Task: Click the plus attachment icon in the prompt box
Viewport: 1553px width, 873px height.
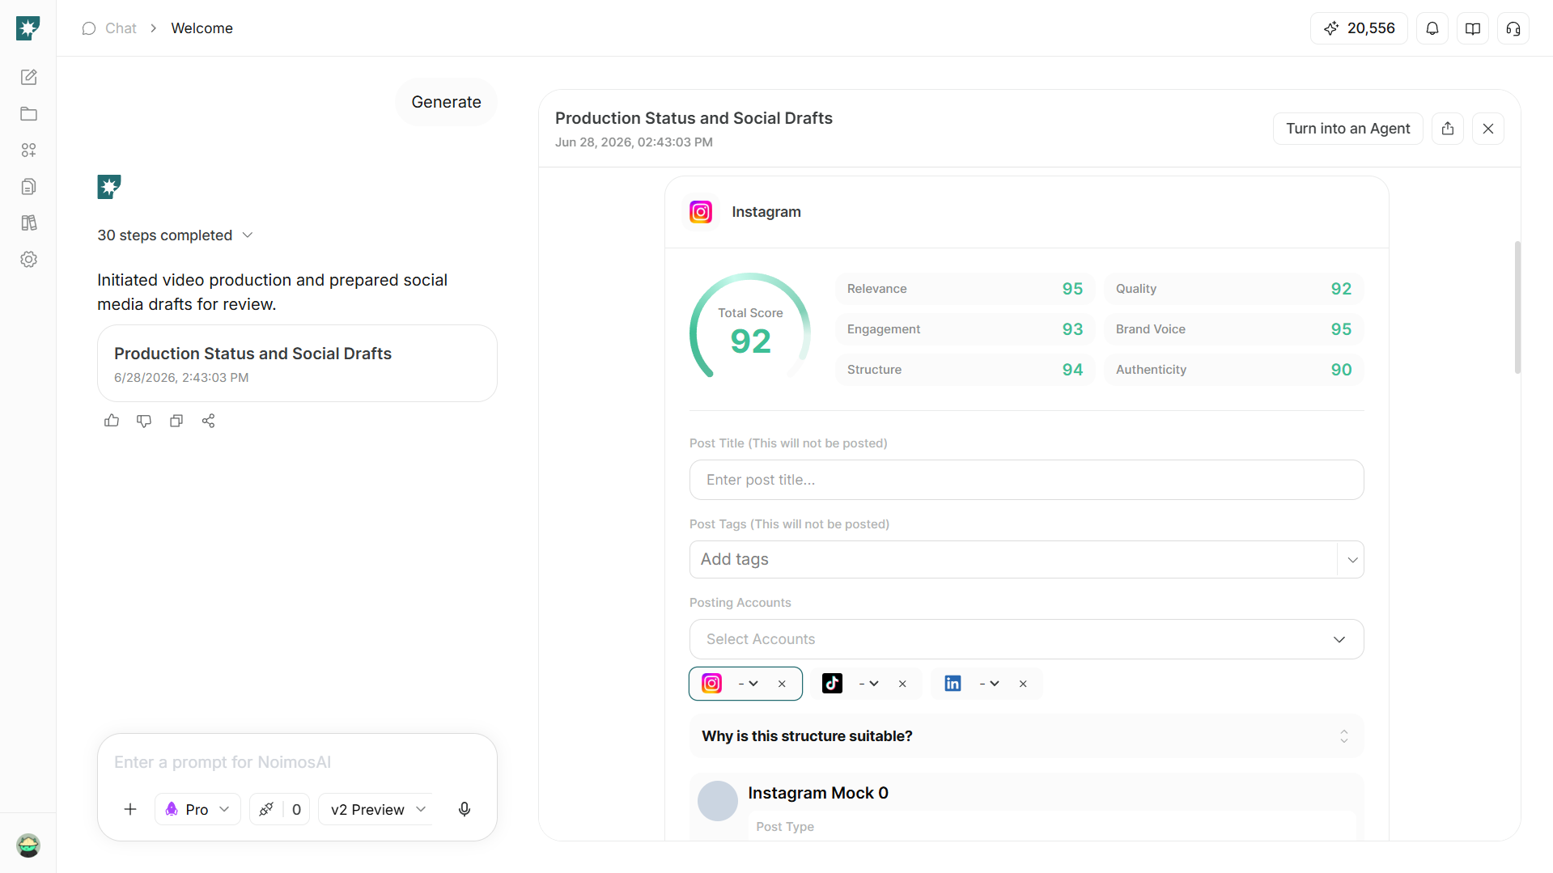Action: pos(130,809)
